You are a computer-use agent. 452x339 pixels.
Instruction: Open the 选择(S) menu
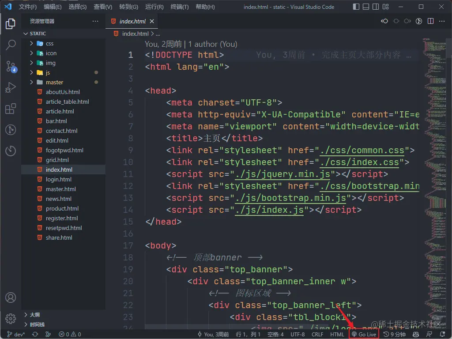[x=78, y=7]
